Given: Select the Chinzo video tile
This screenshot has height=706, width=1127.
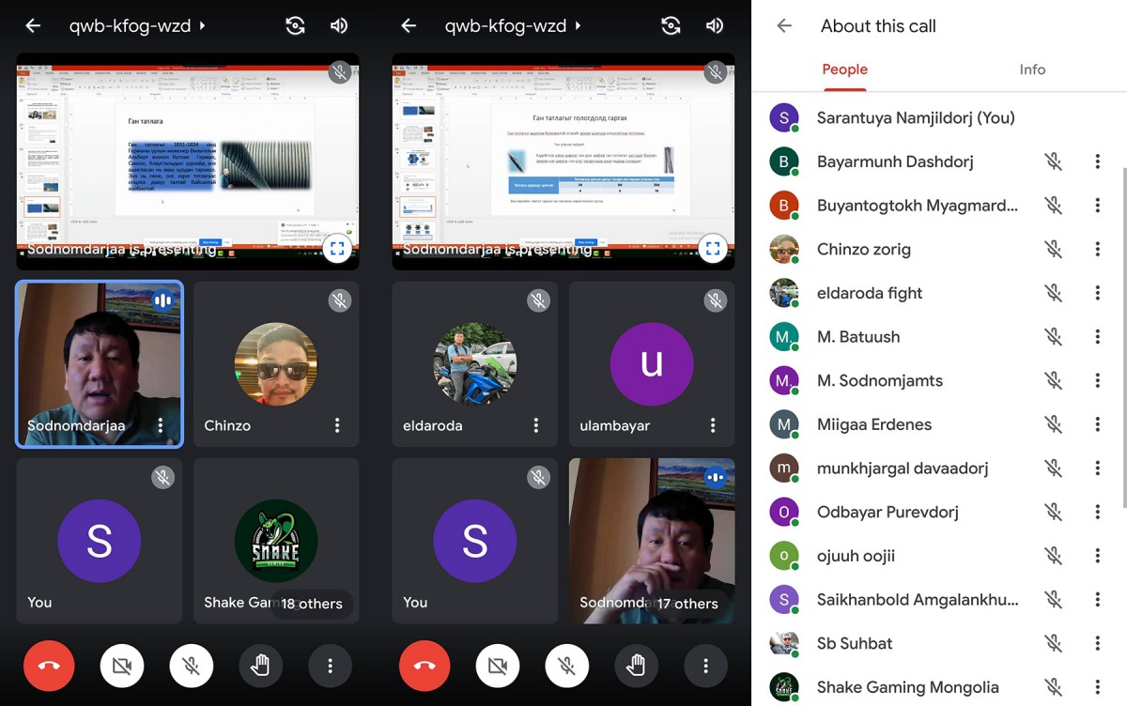Looking at the screenshot, I should (x=275, y=364).
